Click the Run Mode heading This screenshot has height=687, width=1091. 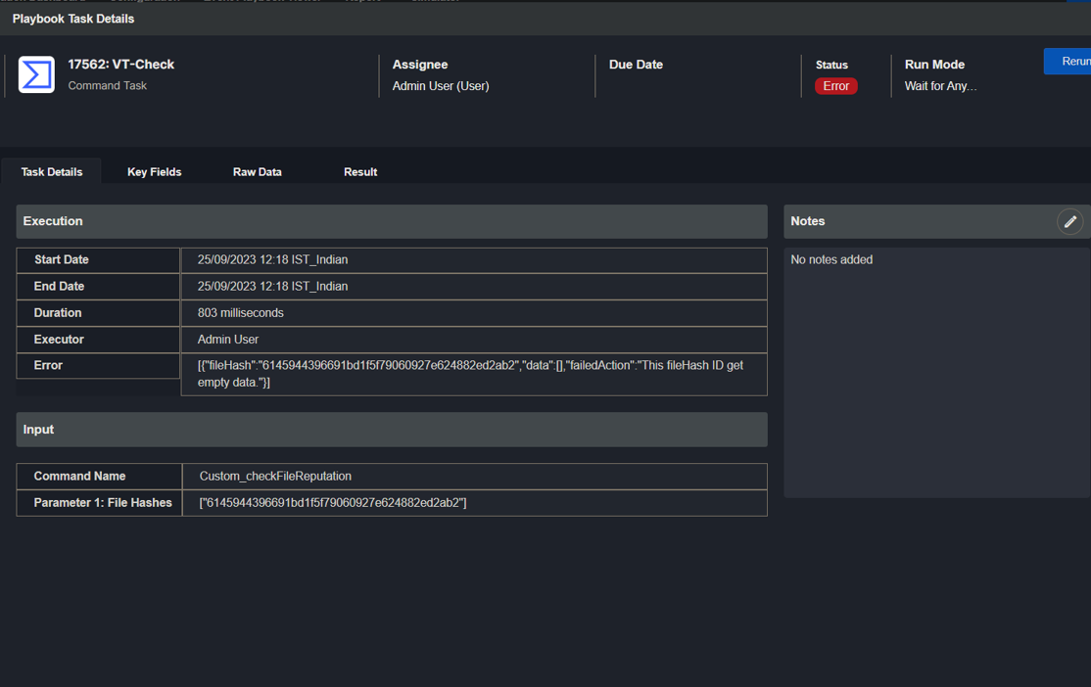(x=934, y=64)
